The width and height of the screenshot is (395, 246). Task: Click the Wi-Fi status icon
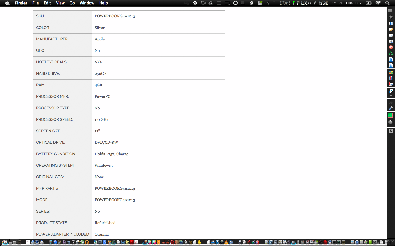378,3
